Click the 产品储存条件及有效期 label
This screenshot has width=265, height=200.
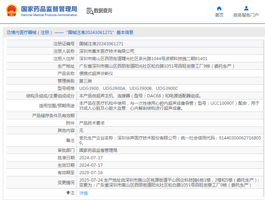pyautogui.click(x=53, y=116)
